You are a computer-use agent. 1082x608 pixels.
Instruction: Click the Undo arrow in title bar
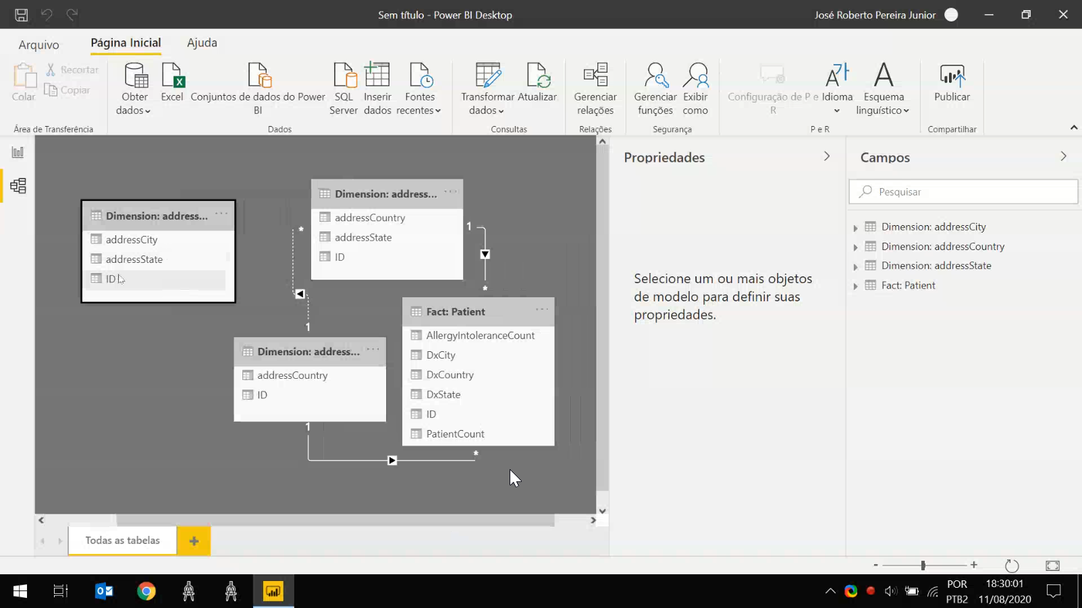pyautogui.click(x=47, y=14)
